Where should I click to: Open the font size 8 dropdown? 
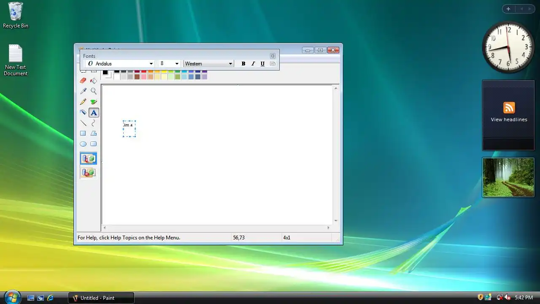tap(177, 64)
